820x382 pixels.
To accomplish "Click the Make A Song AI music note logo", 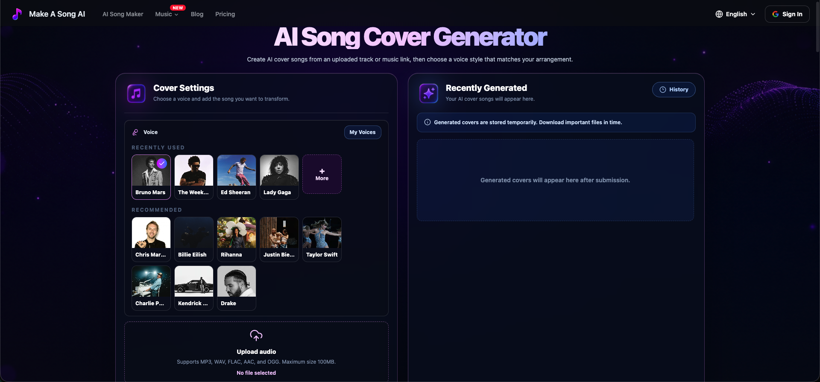I will tap(17, 14).
